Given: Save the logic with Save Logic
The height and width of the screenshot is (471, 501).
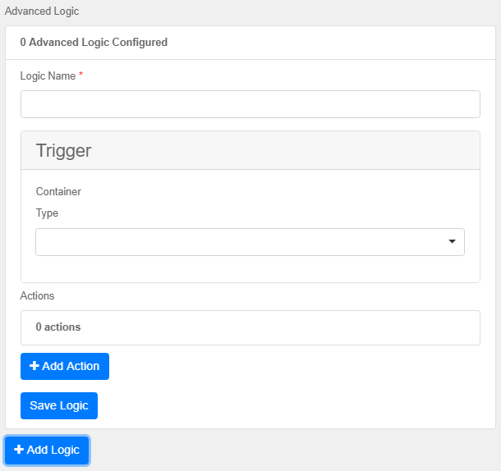Looking at the screenshot, I should pyautogui.click(x=59, y=405).
